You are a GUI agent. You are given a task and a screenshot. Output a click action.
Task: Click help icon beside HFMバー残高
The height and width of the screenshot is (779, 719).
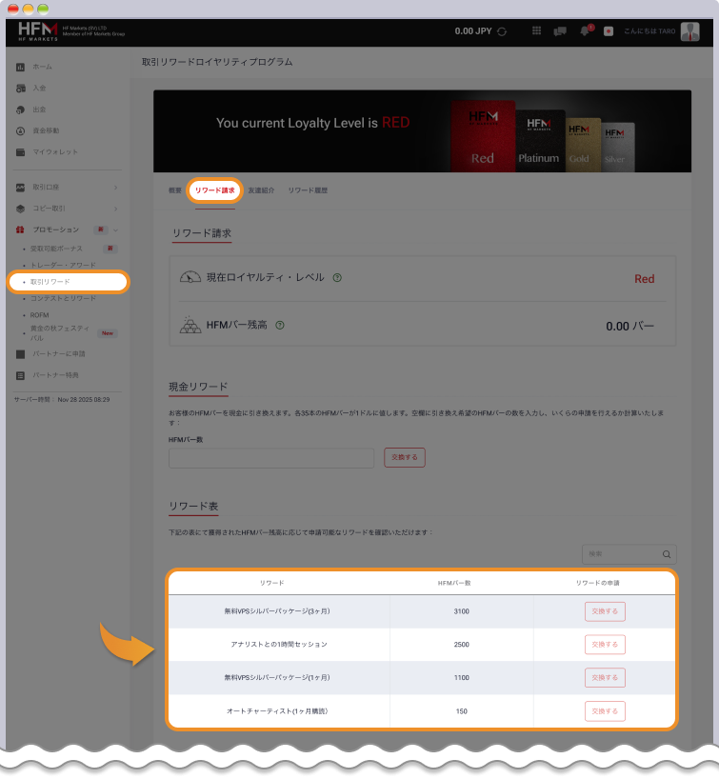280,325
